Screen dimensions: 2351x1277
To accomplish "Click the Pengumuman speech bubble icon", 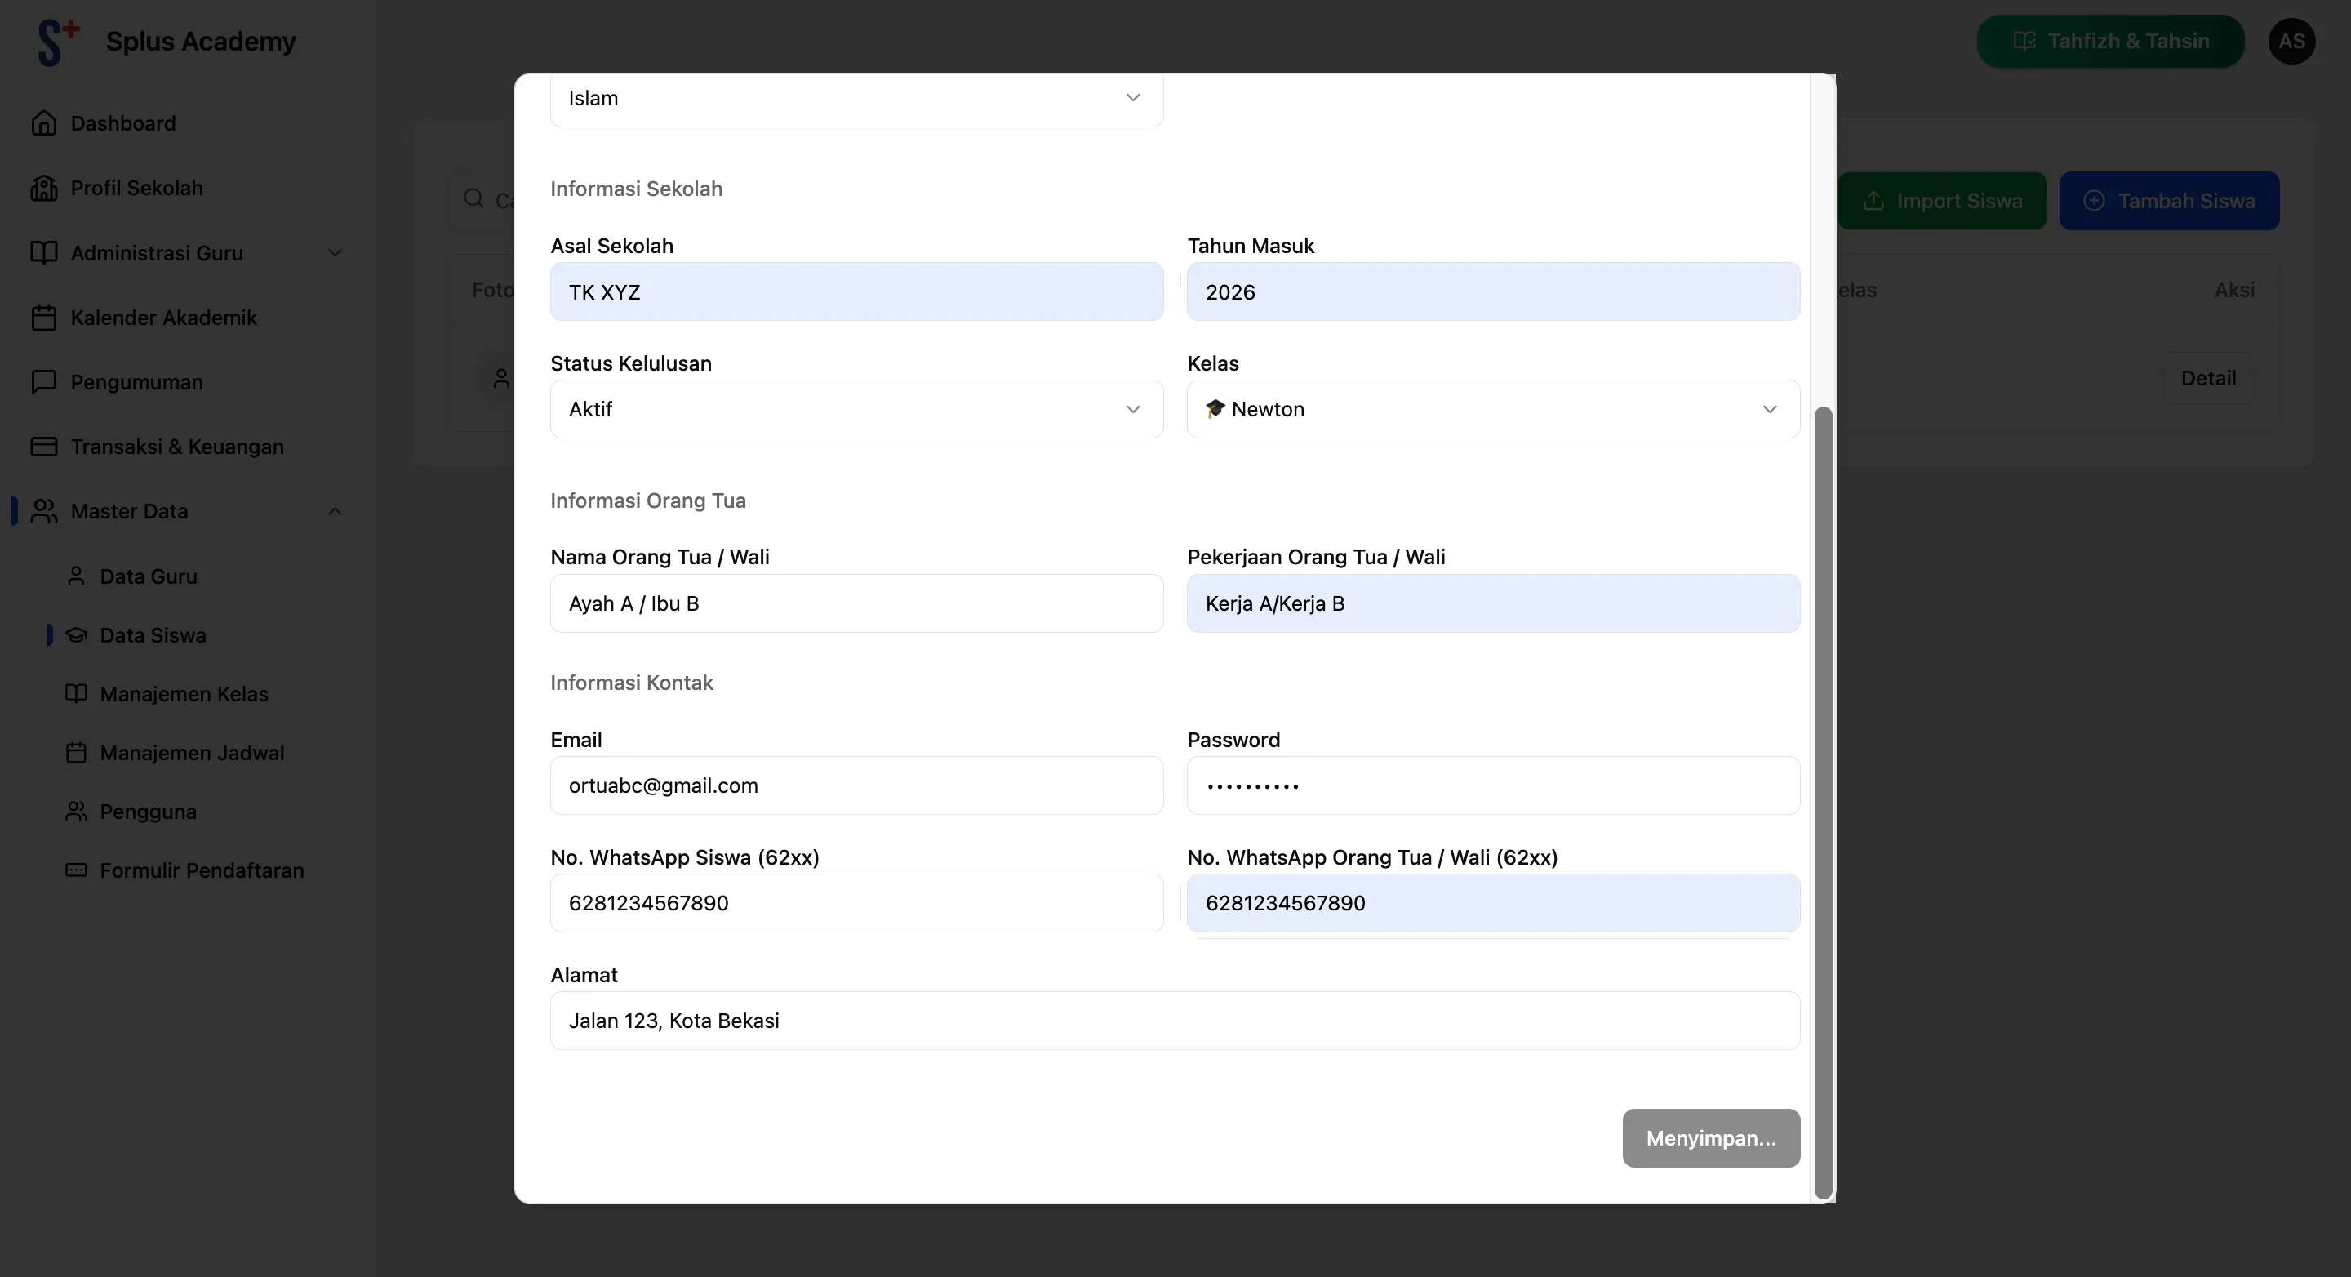I will 45,381.
